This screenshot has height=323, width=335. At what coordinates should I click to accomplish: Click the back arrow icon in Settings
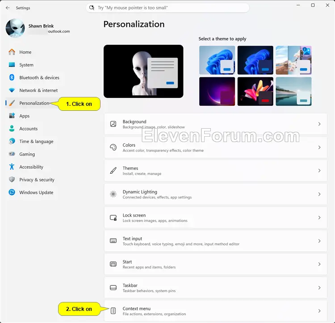[x=8, y=8]
